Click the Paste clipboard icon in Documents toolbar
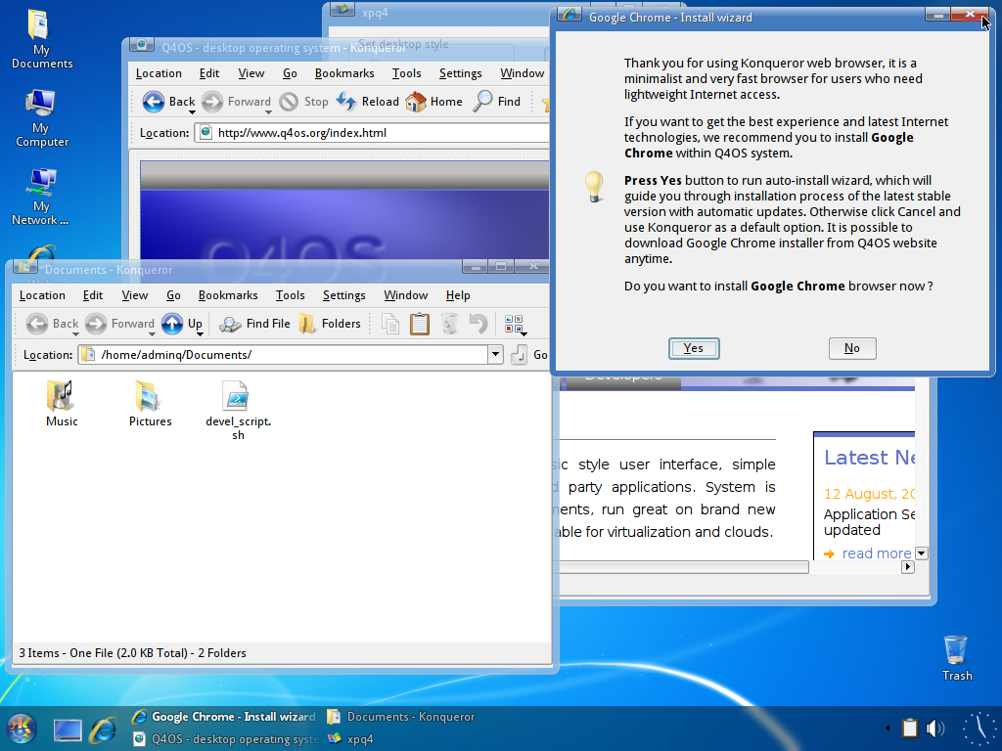Viewport: 1002px width, 751px height. [x=420, y=324]
